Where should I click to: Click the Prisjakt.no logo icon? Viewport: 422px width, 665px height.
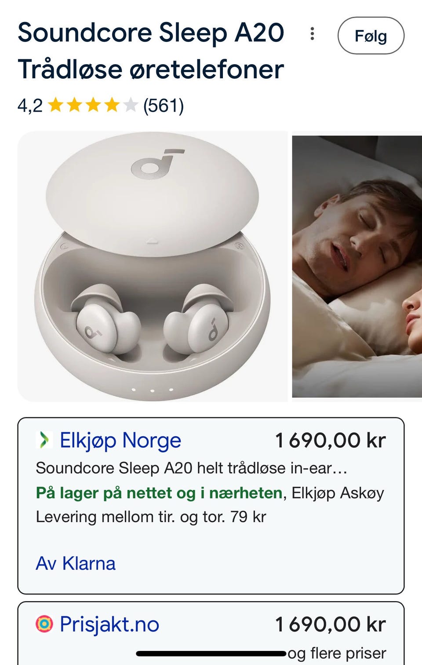pos(44,624)
